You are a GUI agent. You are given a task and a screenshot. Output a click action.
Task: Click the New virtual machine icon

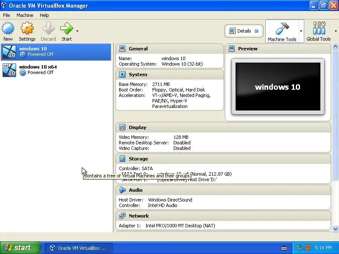(8, 28)
